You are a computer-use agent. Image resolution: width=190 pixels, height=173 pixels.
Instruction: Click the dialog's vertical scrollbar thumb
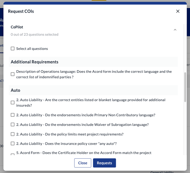[185, 87]
